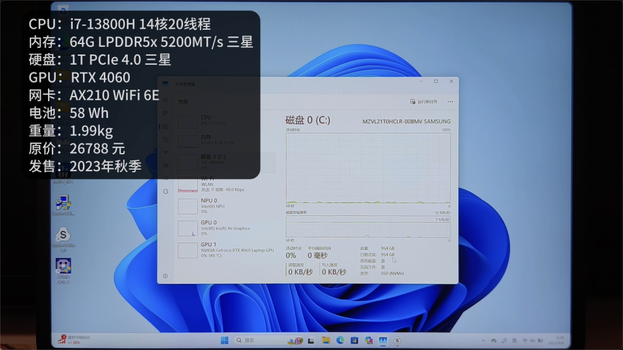Expand Task Manager hamburger navigation menu
Viewport: 623px width, 350px height.
point(165,101)
